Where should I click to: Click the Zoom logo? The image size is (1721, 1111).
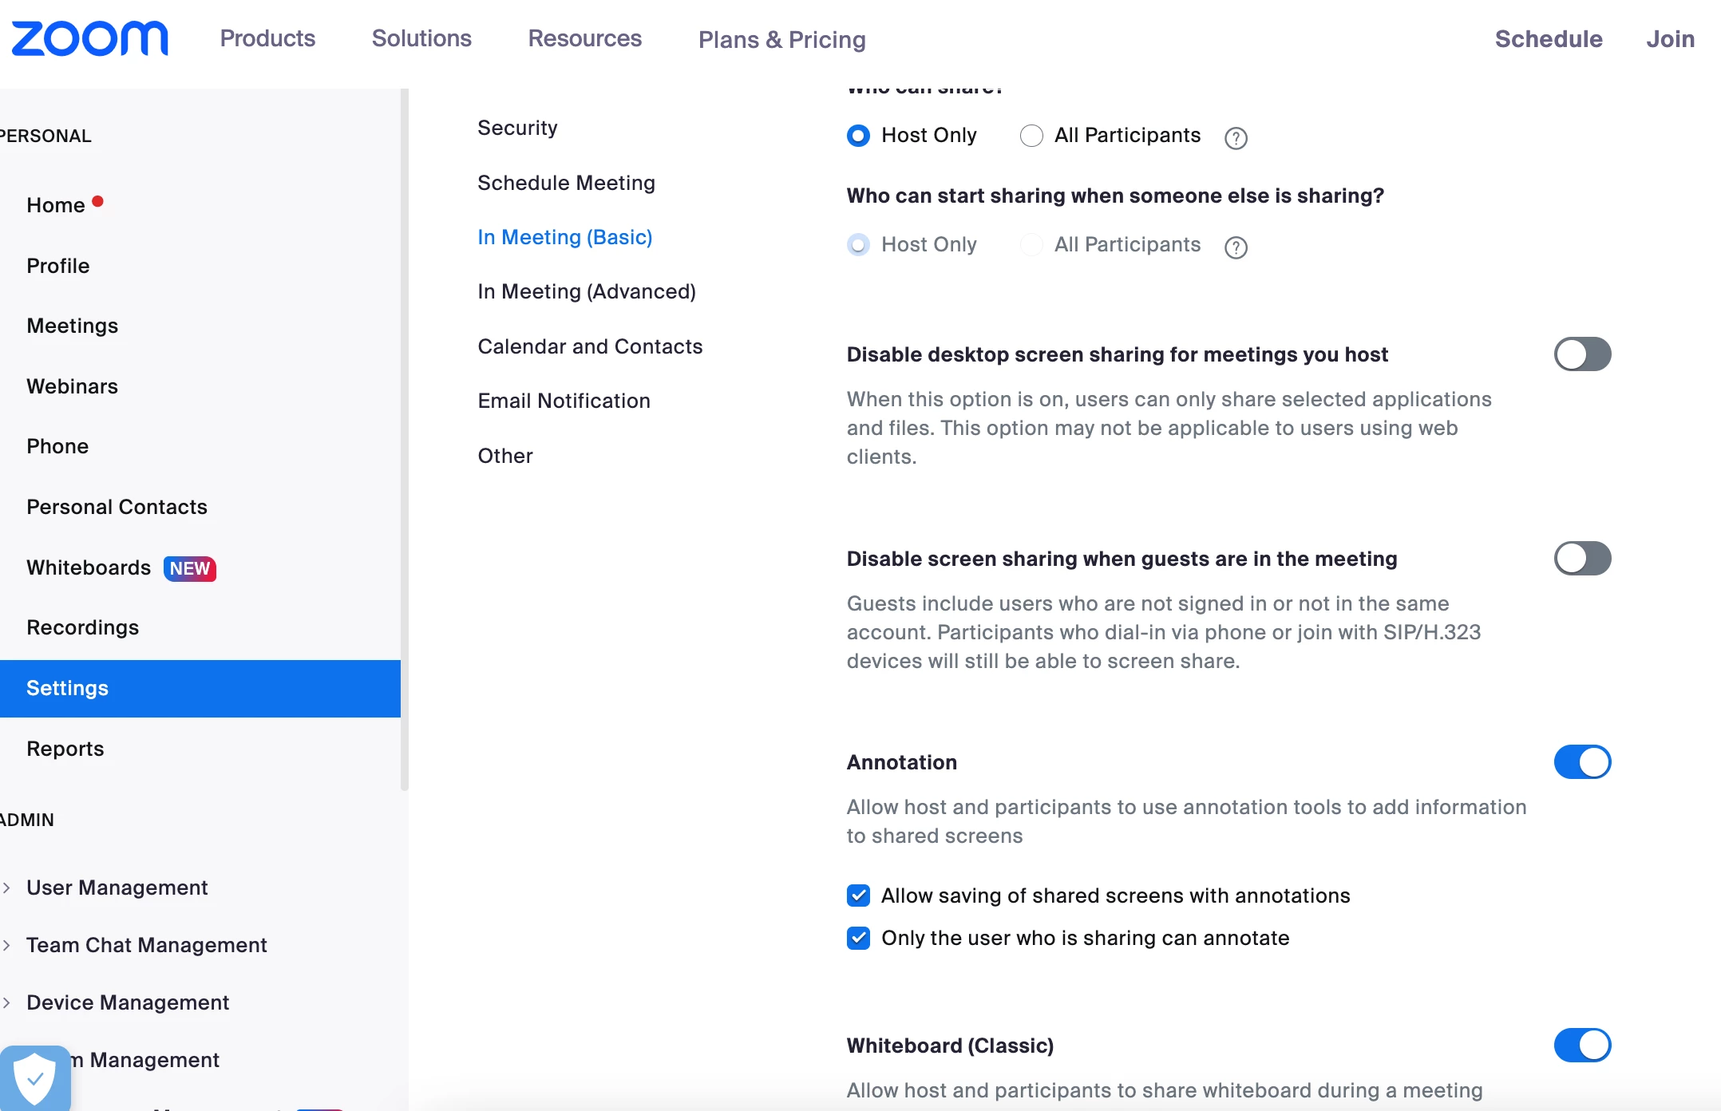(x=89, y=38)
